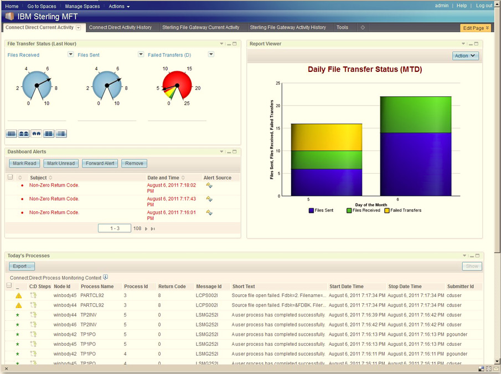Toggle the select-all checkbox in Today's Processes table

[9, 286]
